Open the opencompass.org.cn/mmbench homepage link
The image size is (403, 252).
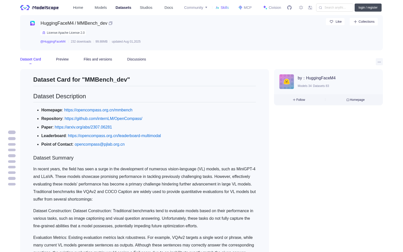98,110
